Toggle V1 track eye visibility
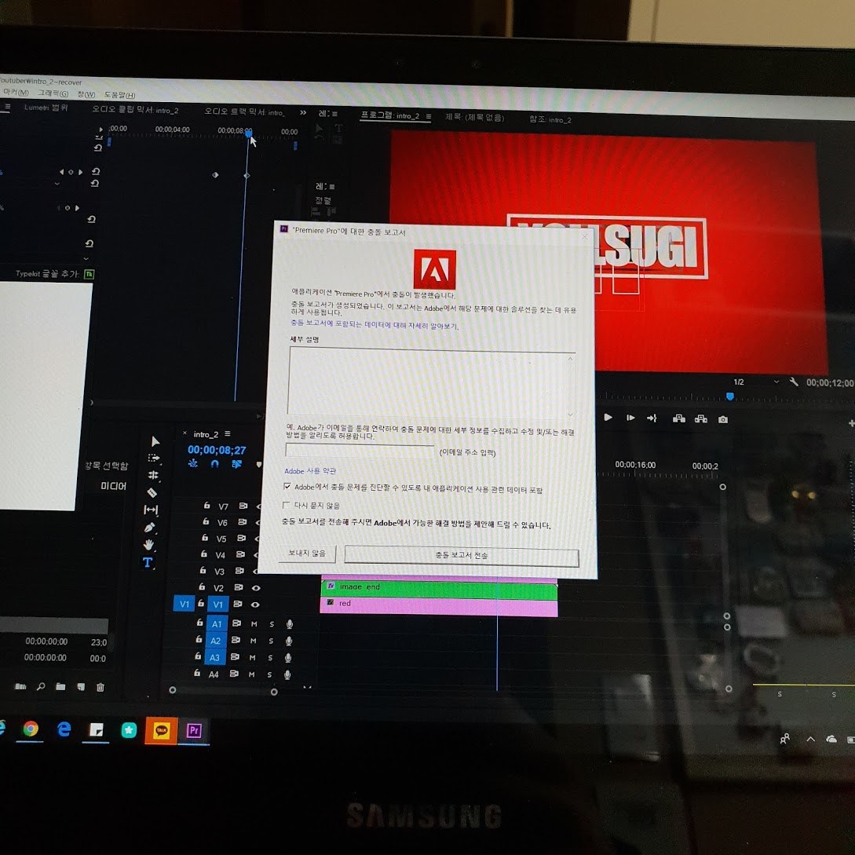 tap(254, 605)
